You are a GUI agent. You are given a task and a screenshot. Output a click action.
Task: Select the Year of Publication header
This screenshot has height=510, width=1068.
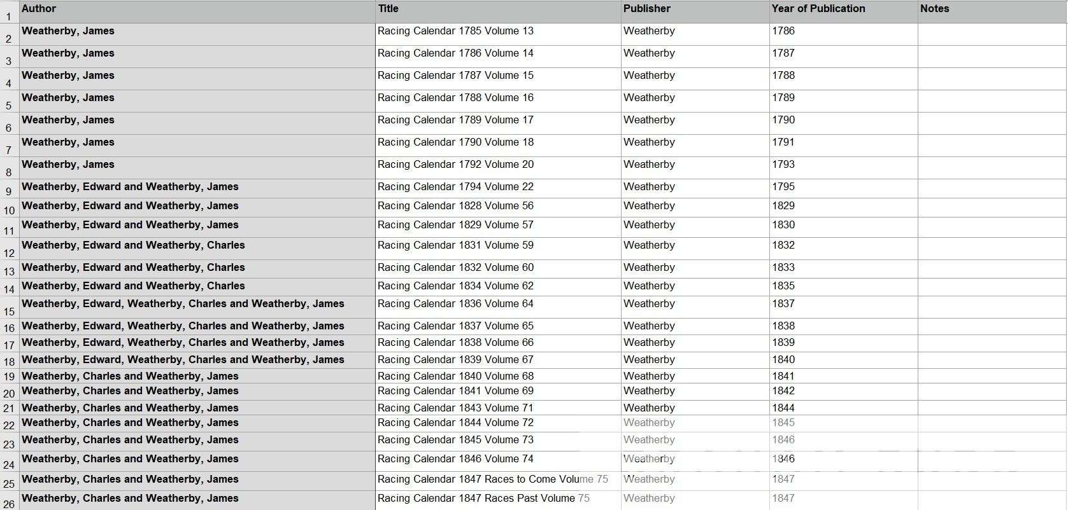click(843, 11)
